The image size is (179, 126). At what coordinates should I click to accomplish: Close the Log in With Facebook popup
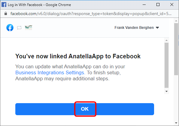(172, 5)
